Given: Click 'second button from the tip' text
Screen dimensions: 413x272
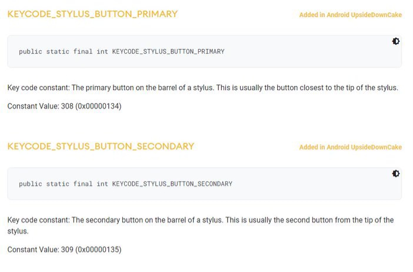Looking at the screenshot, I should (x=330, y=220).
